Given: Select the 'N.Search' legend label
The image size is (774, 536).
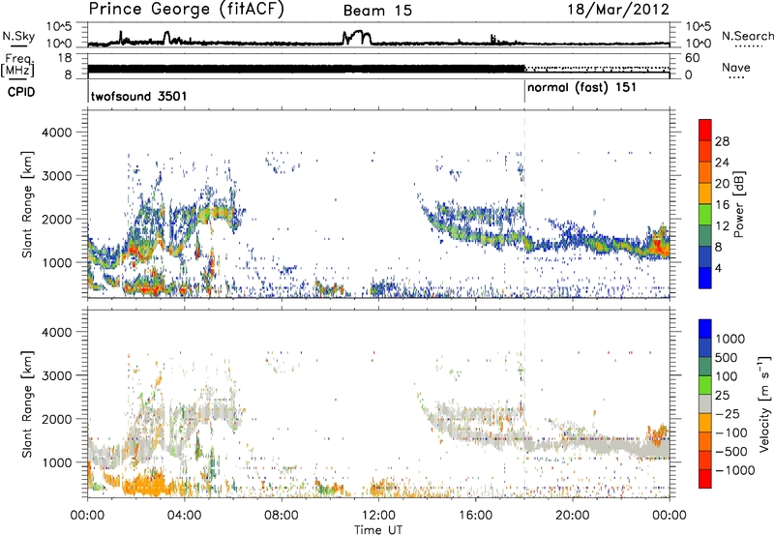Looking at the screenshot, I should click(x=747, y=36).
